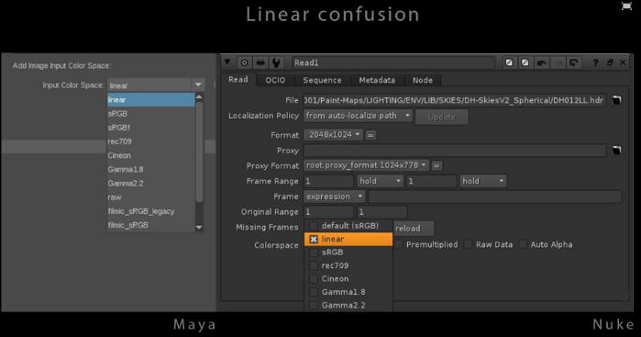Choose Gamma1.8 in Maya color space list
This screenshot has height=337, width=641.
(150, 169)
